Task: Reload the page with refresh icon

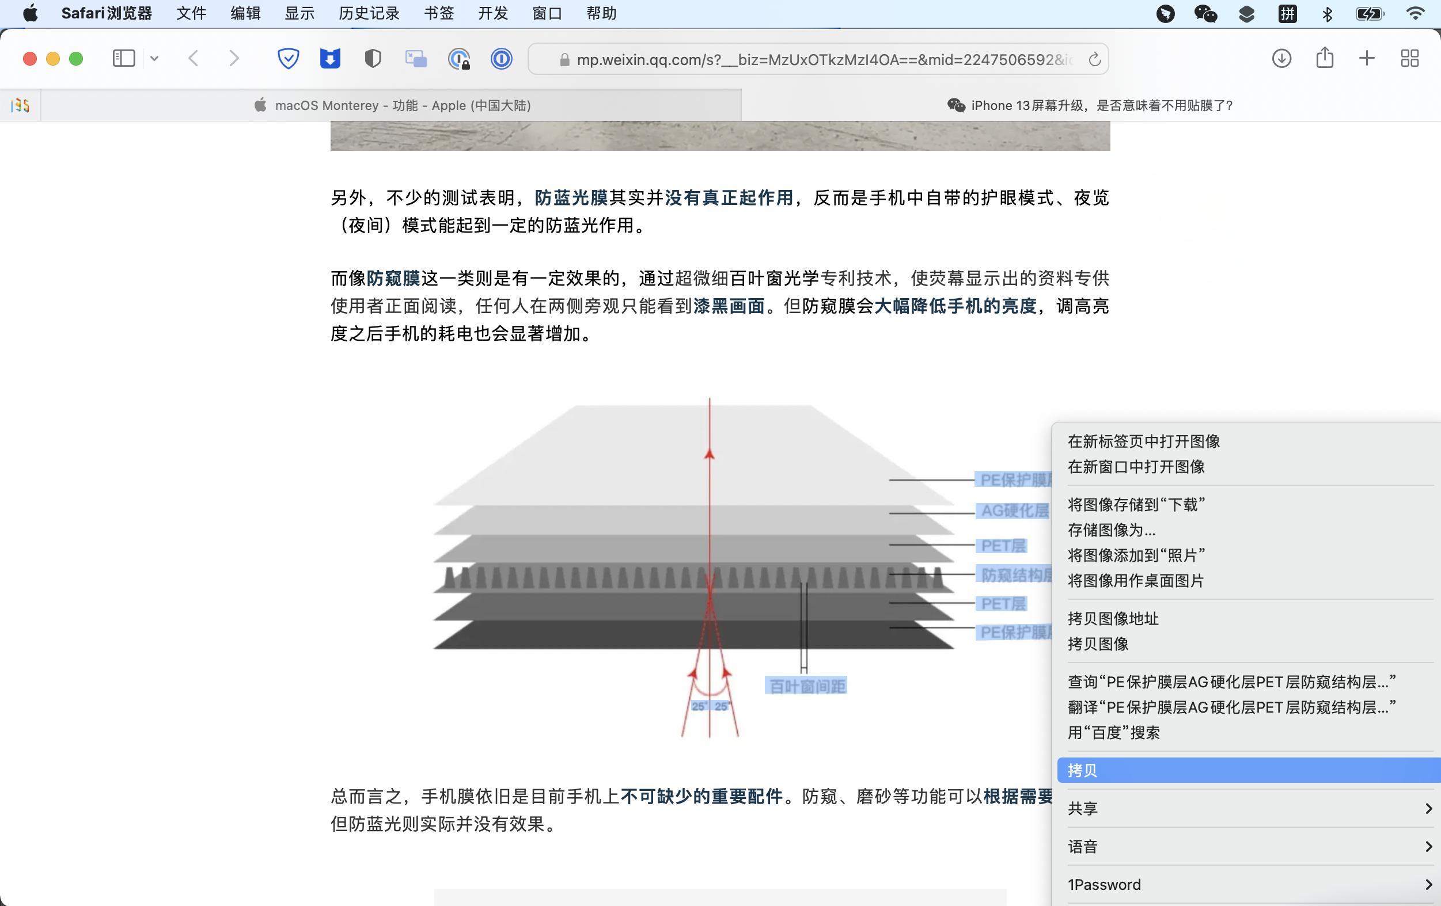Action: (1094, 59)
